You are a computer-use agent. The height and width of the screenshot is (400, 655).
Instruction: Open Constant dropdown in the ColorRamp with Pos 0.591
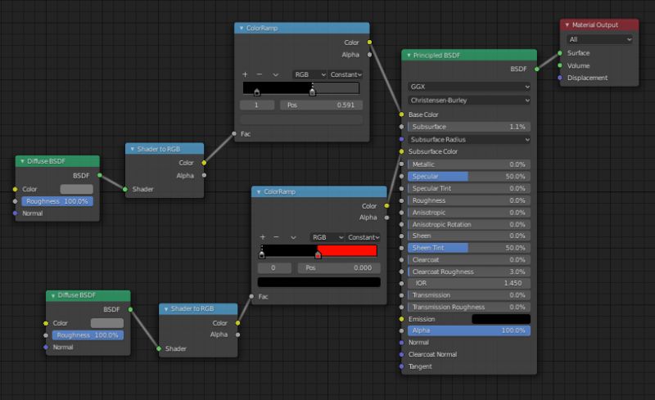tap(345, 74)
